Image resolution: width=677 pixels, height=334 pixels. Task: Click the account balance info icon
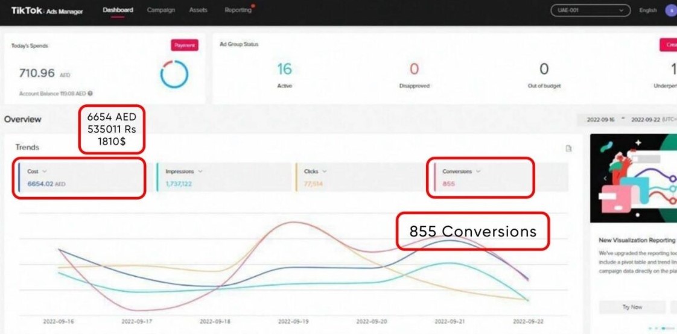(x=91, y=93)
